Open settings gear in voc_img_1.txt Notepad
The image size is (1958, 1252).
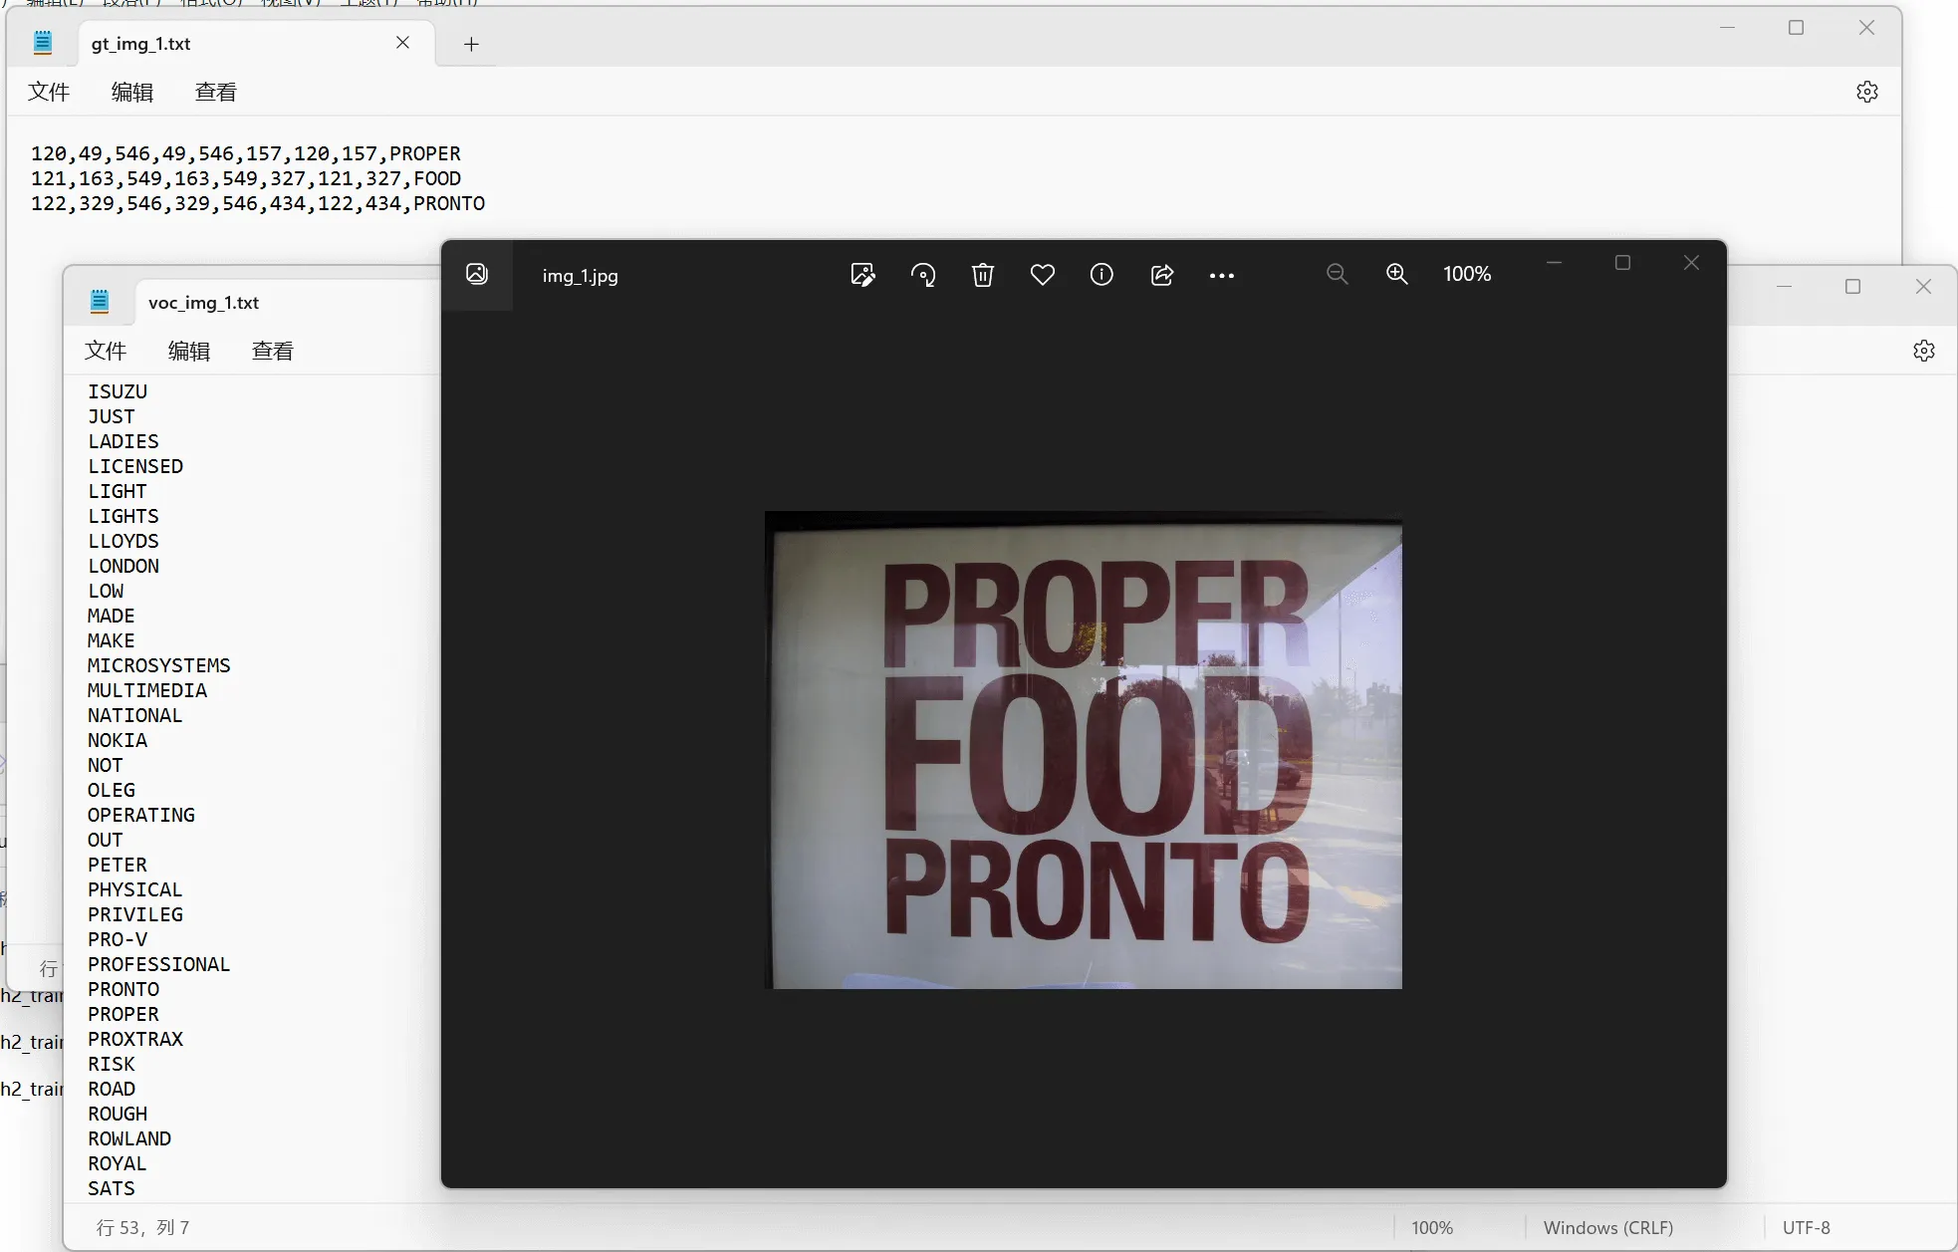(1924, 351)
